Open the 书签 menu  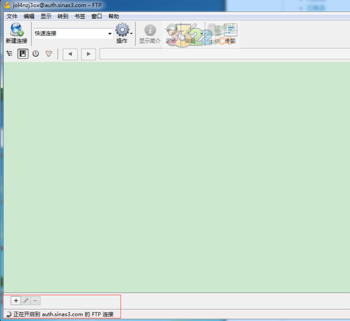(x=80, y=16)
